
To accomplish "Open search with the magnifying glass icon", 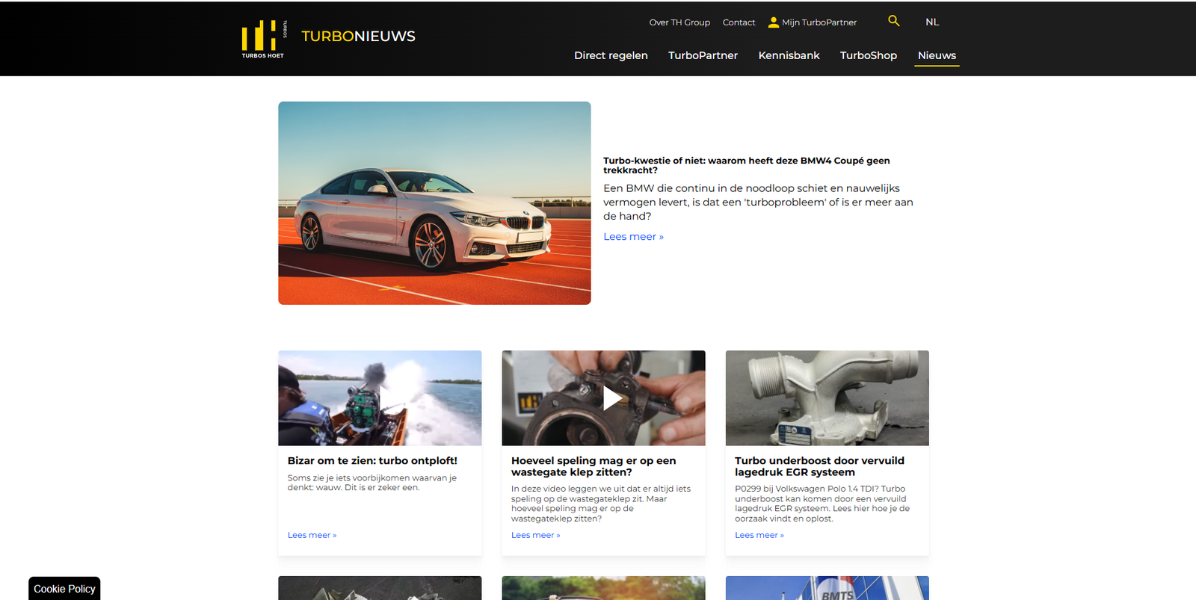I will (x=893, y=21).
